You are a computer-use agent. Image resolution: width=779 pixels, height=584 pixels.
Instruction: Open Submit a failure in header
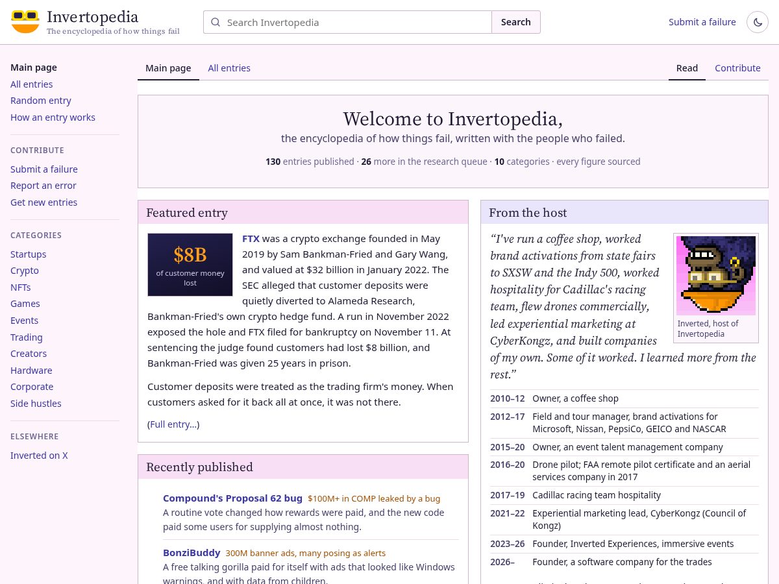pyautogui.click(x=702, y=22)
